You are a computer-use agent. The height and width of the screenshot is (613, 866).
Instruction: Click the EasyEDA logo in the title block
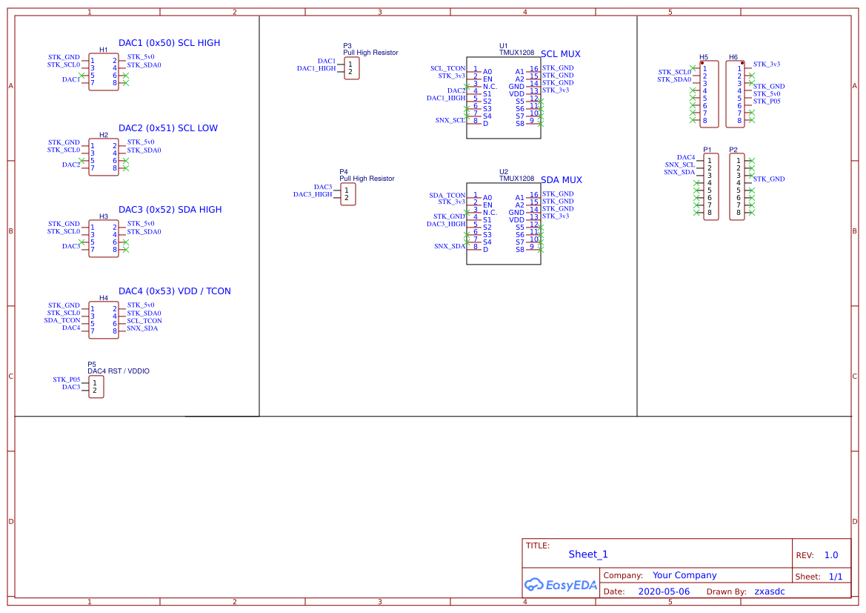point(561,585)
